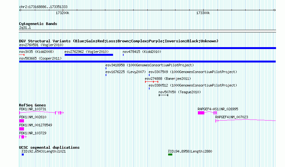This screenshot has width=285, height=167.
Task: Click the esv274888 (Banerjee2011) variant label
Action: (168, 79)
